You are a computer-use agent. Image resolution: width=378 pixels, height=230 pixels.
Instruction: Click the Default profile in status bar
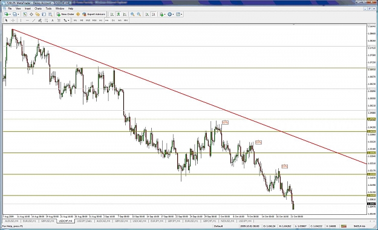coord(218,226)
